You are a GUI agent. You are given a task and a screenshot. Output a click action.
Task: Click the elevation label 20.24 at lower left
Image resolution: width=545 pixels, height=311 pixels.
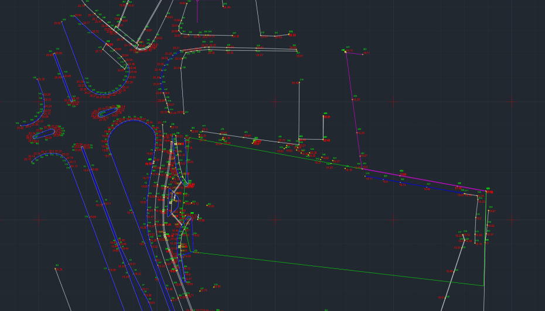(59, 269)
